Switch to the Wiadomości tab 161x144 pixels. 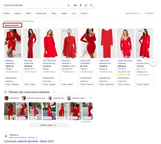coord(41,13)
